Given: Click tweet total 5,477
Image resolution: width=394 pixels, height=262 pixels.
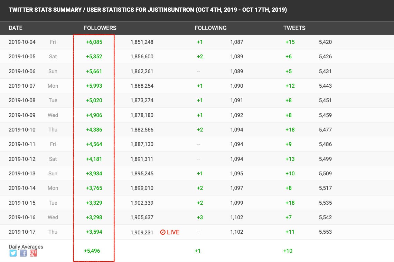Looking at the screenshot, I should (326, 130).
